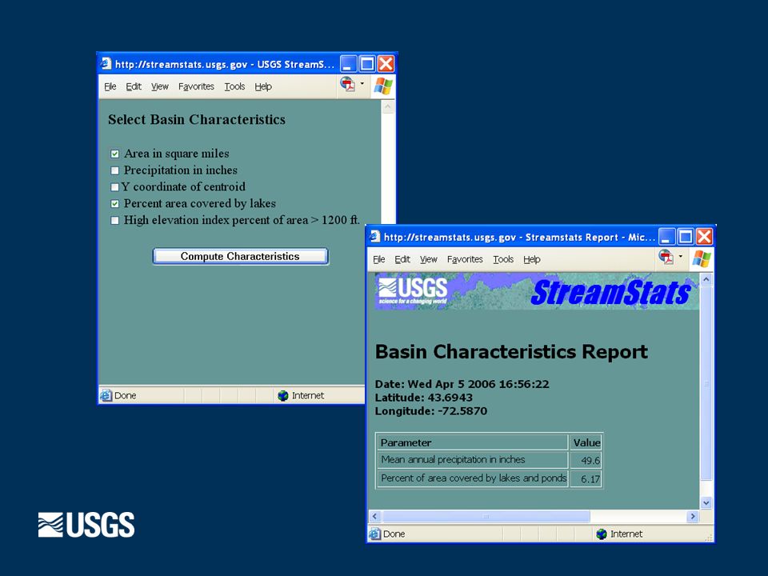Minimize the Streamstats Report window
768x576 pixels.
(666, 237)
